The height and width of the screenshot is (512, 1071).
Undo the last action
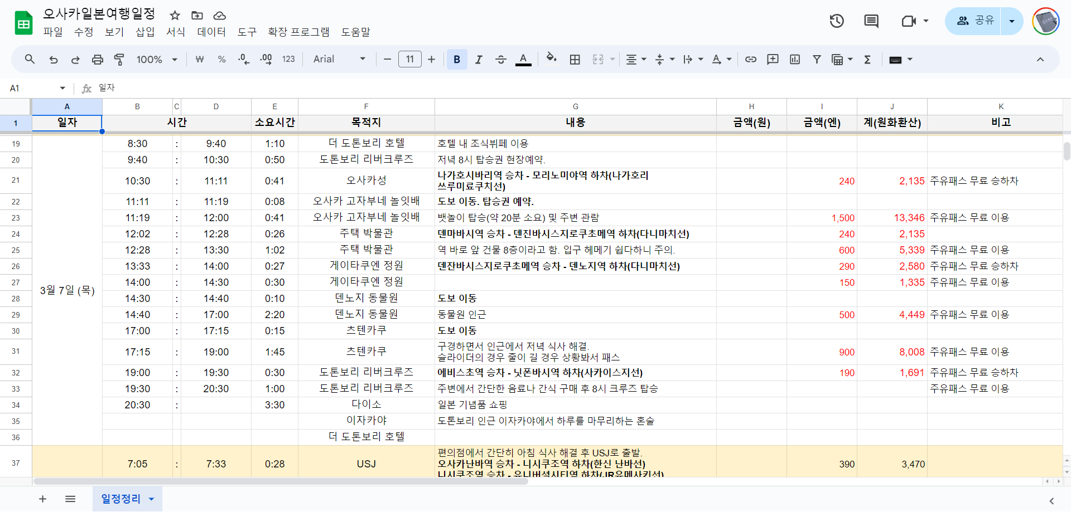pyautogui.click(x=53, y=59)
